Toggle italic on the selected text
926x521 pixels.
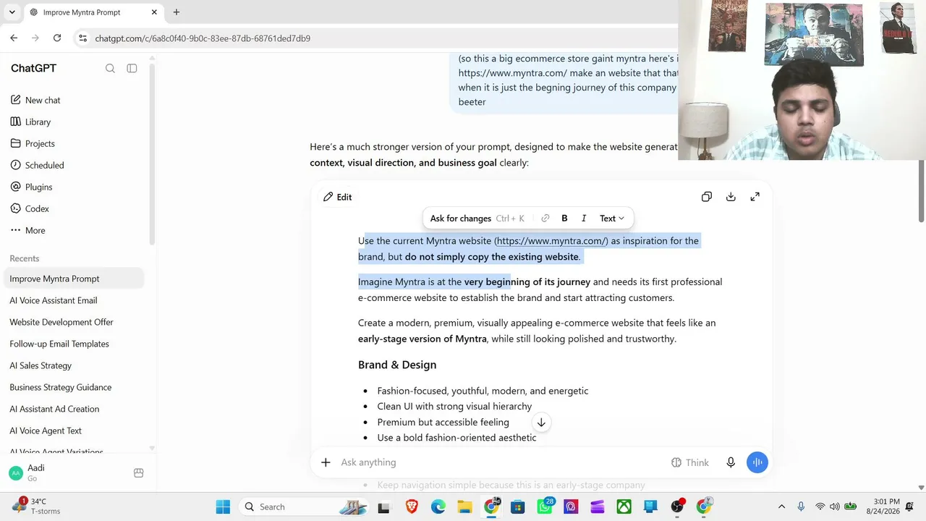pos(584,219)
